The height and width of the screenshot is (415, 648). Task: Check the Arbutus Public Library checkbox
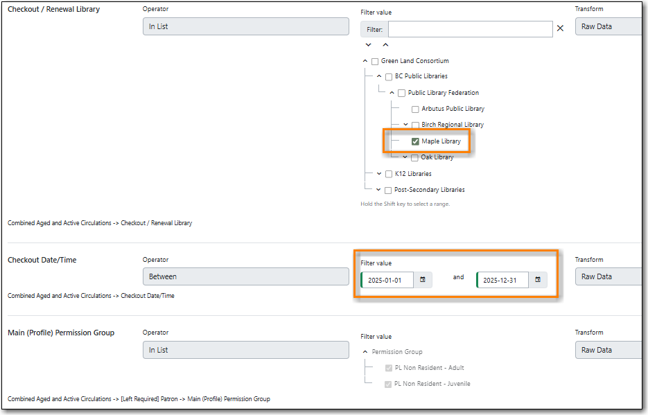415,109
